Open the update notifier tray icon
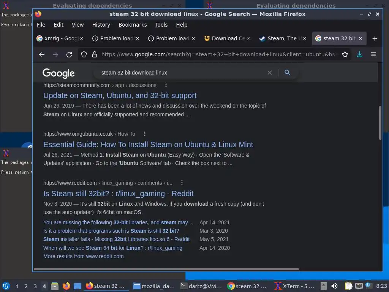 [x=368, y=286]
